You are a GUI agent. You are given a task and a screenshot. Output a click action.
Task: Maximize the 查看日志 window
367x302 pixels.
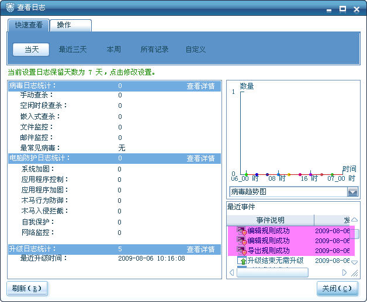342,9
